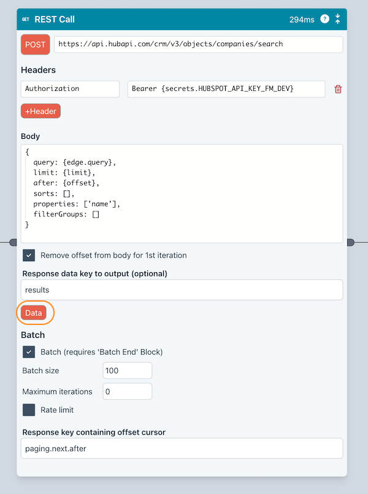Click the 294ms execution time indicator
Image resolution: width=368 pixels, height=494 pixels.
pyautogui.click(x=304, y=19)
